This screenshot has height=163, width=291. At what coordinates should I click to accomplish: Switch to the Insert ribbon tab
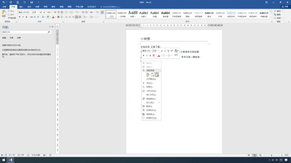(21, 7)
